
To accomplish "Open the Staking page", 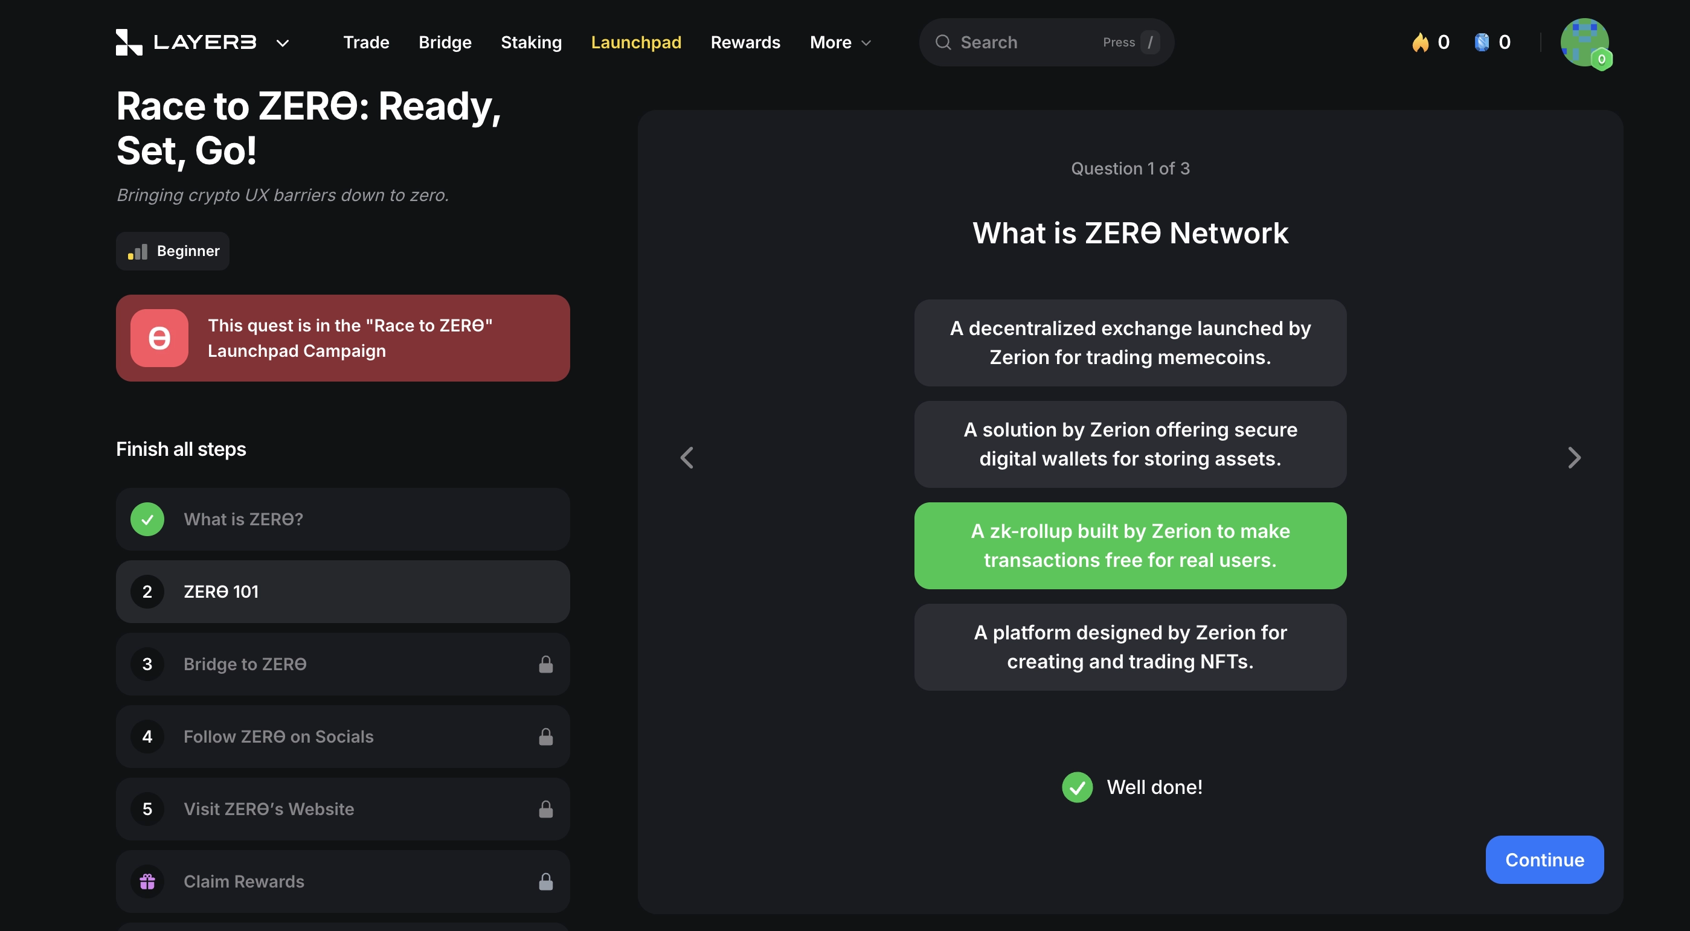I will coord(532,42).
